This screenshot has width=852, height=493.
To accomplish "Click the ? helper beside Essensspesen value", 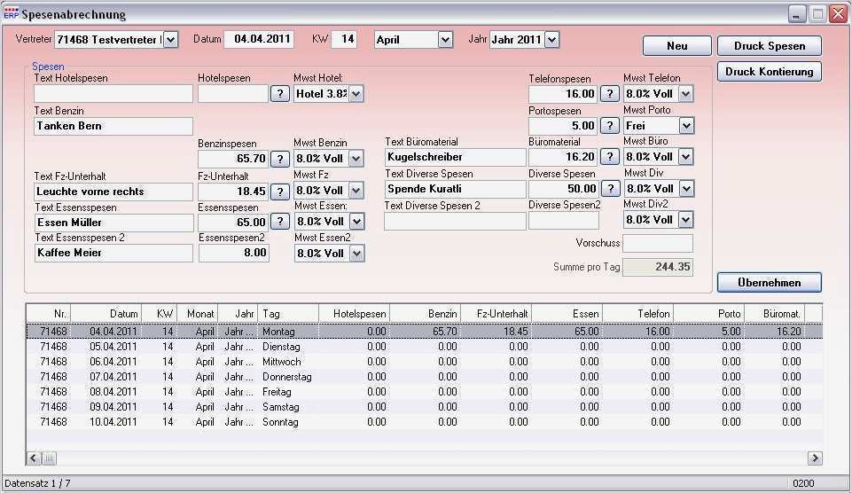I will [x=279, y=222].
